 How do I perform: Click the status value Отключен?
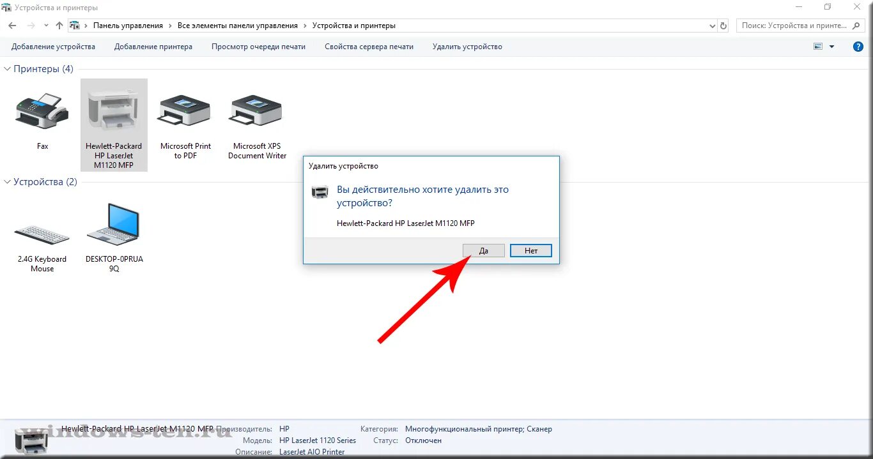(423, 440)
